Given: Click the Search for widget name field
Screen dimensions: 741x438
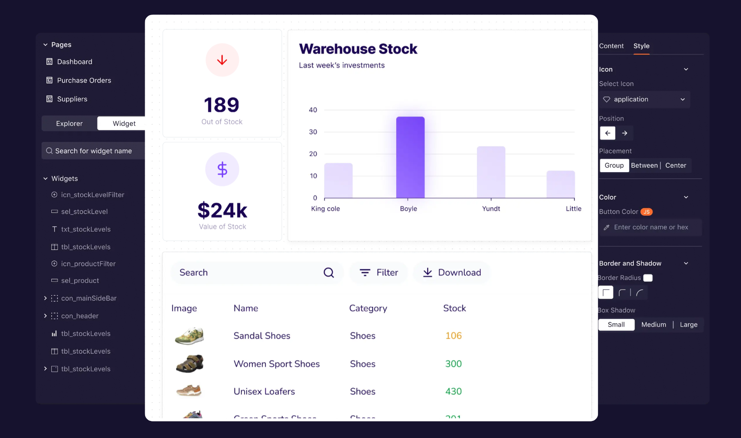Looking at the screenshot, I should pyautogui.click(x=93, y=151).
